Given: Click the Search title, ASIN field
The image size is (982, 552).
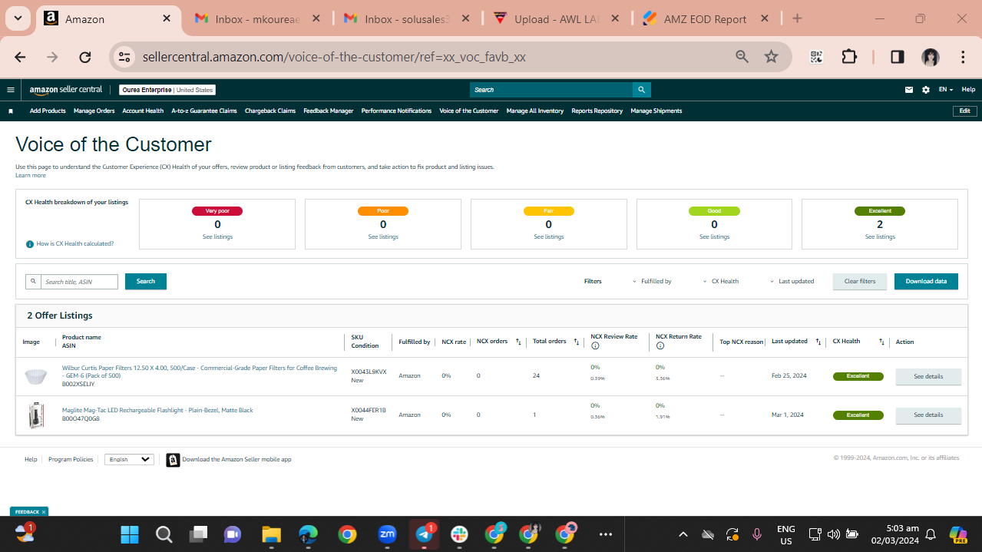Looking at the screenshot, I should click(x=79, y=282).
